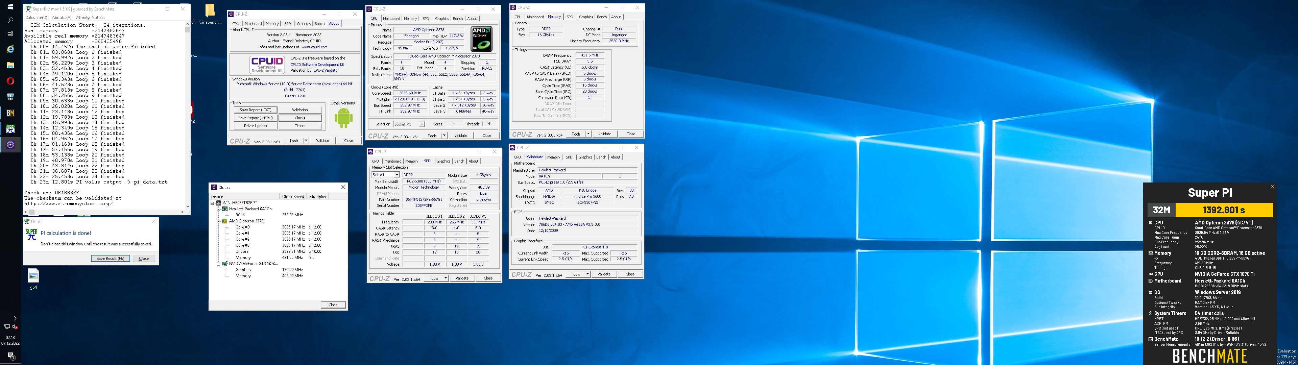
Task: Click the graphics card icon beside NVIDIA GeForce
Action: [225, 264]
